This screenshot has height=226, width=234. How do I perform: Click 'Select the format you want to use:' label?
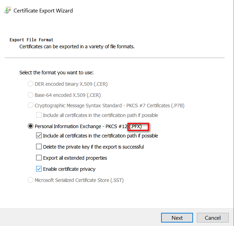[x=56, y=73]
